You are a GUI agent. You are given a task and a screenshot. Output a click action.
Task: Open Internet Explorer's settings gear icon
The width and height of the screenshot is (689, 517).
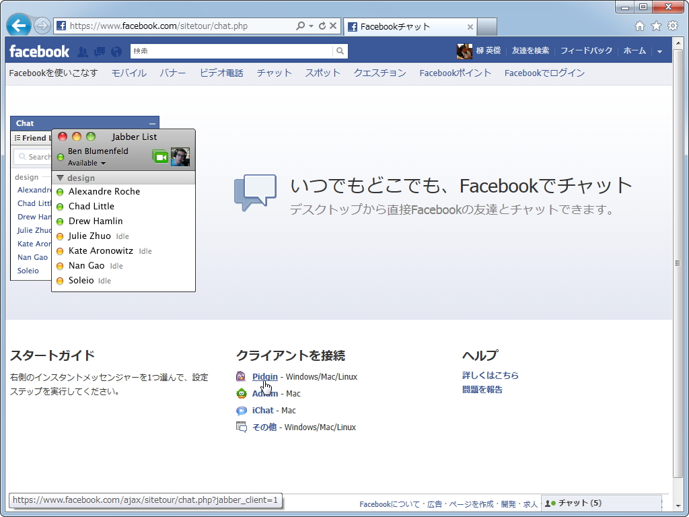point(672,25)
